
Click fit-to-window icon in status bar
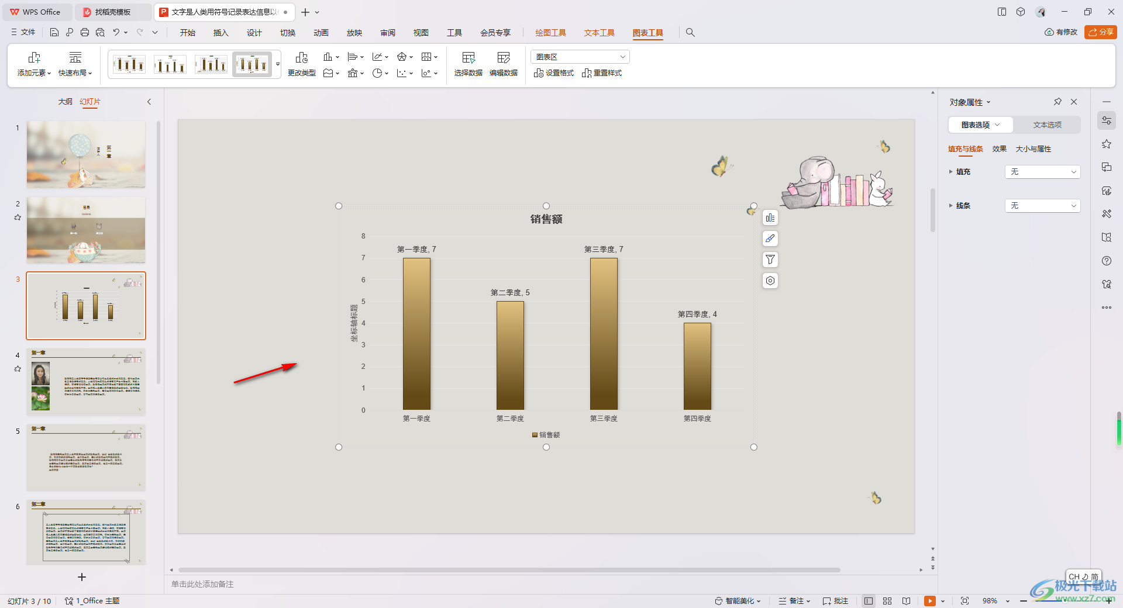click(x=965, y=601)
